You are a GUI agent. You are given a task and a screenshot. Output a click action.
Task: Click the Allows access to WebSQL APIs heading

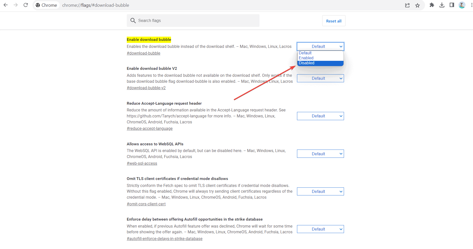click(155, 144)
